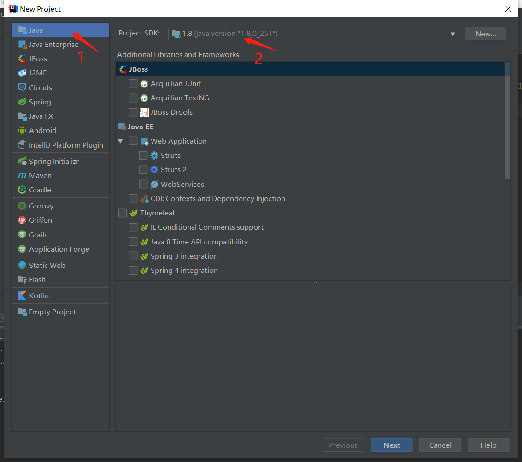Open the Clouds project type icon
Viewport: 522px width, 462px height.
[x=22, y=87]
